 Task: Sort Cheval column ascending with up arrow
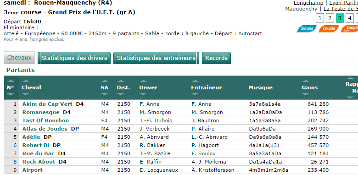26,81
